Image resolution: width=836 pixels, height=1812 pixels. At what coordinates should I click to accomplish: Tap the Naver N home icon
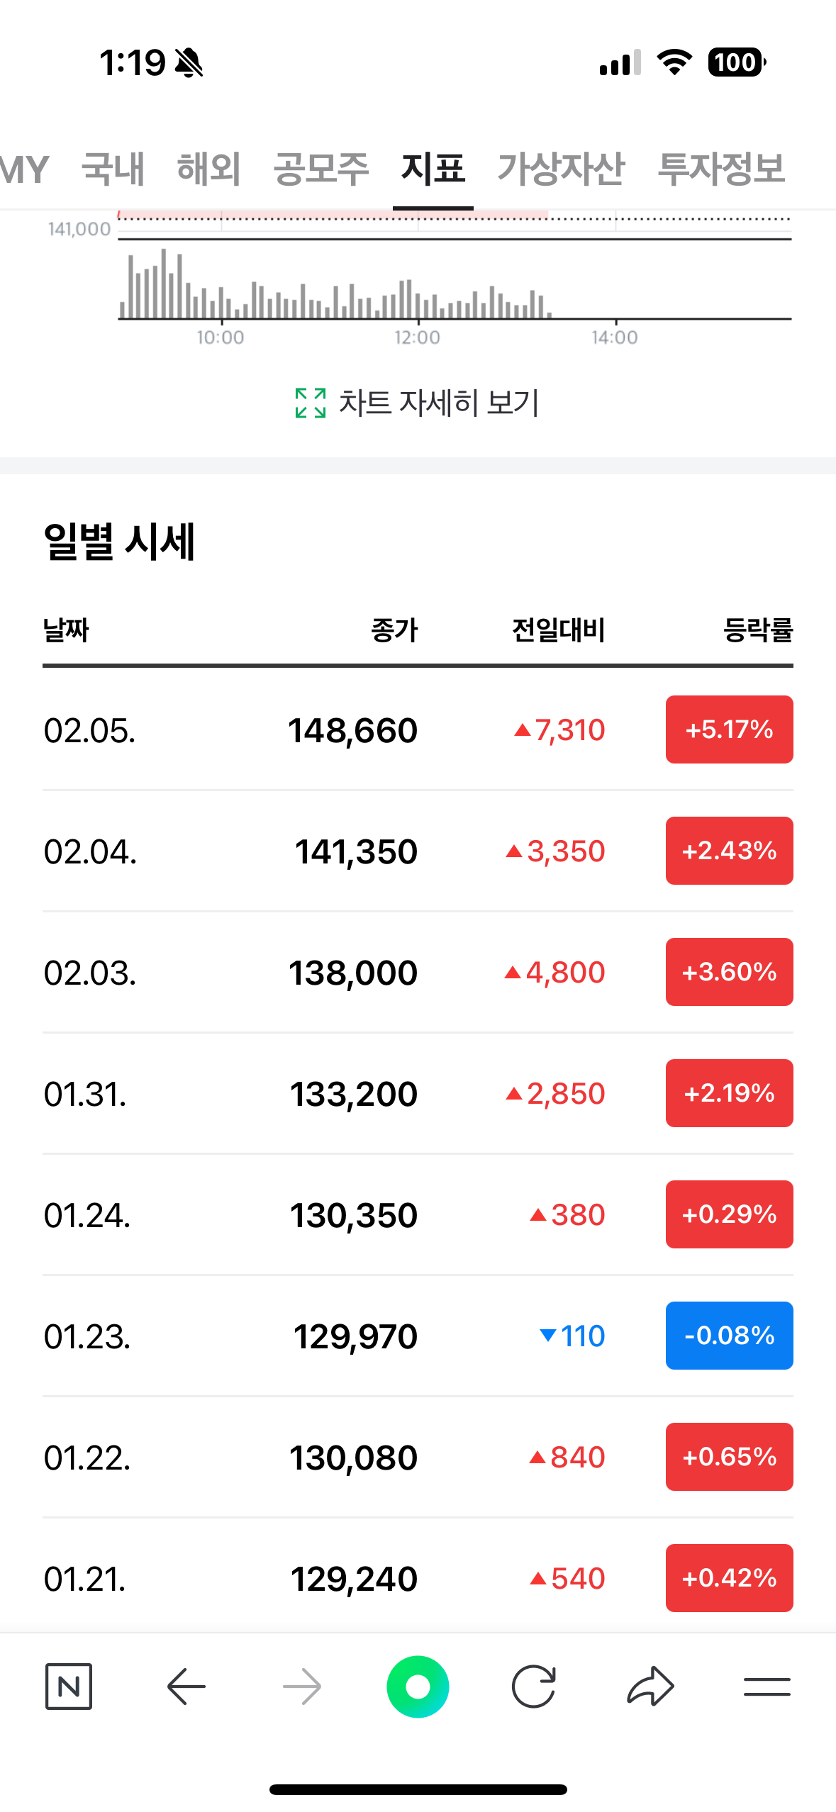(x=69, y=1686)
